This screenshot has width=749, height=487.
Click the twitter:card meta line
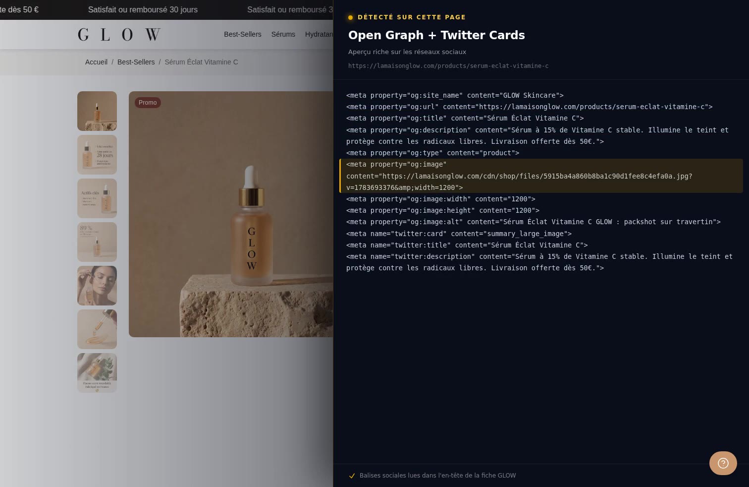[x=459, y=234]
